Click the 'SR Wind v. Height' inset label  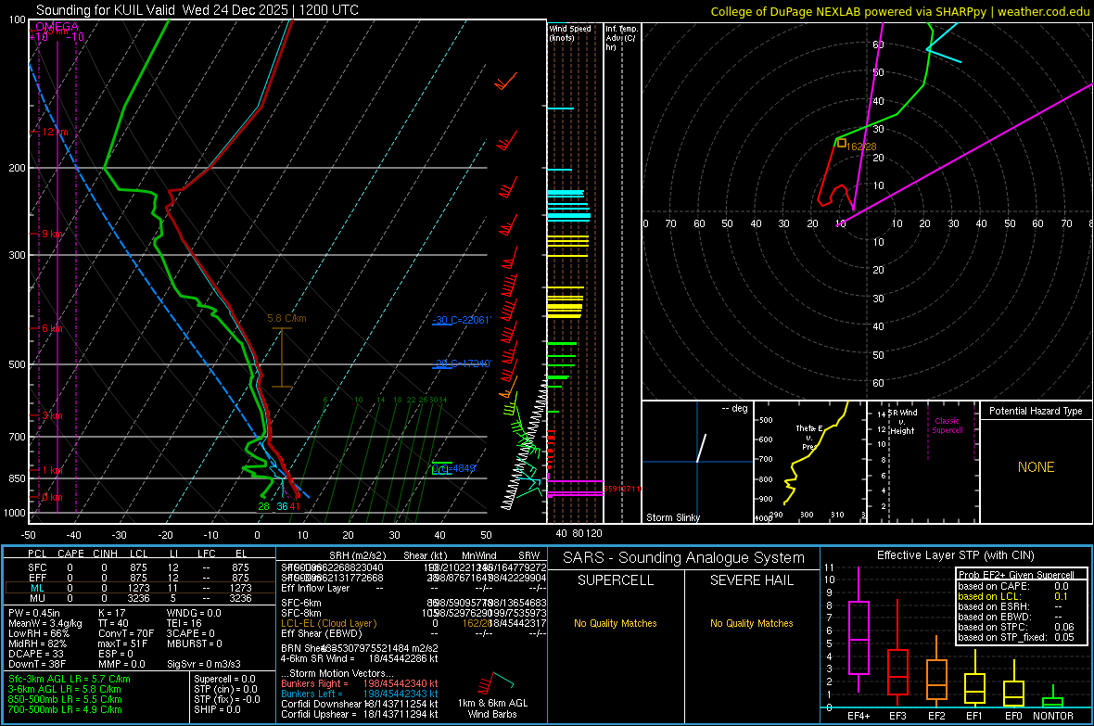[902, 422]
